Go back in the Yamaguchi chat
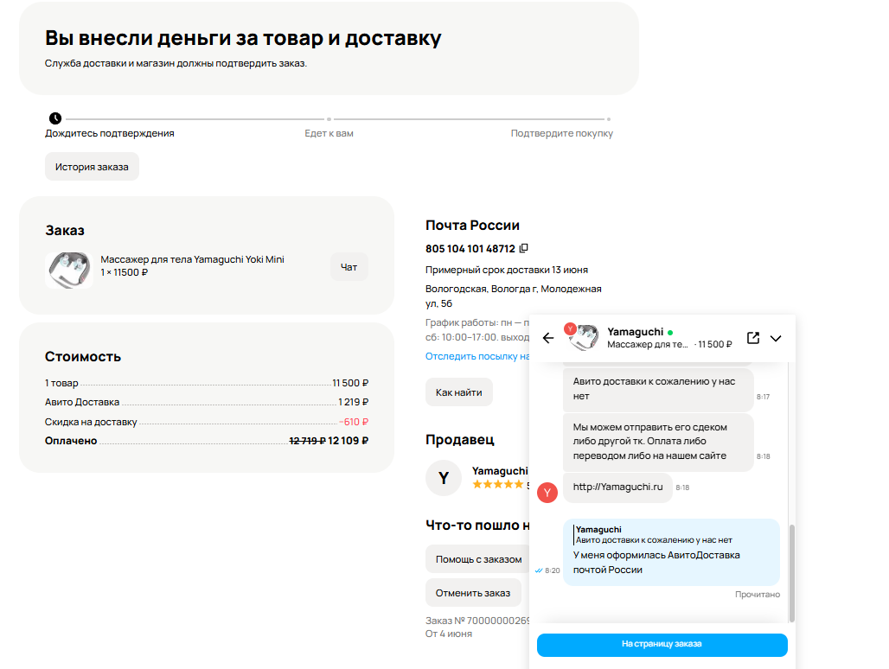The height and width of the screenshot is (669, 889). click(x=547, y=338)
